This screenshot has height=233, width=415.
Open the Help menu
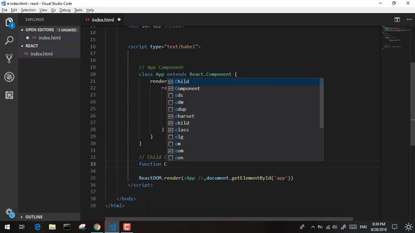point(90,10)
